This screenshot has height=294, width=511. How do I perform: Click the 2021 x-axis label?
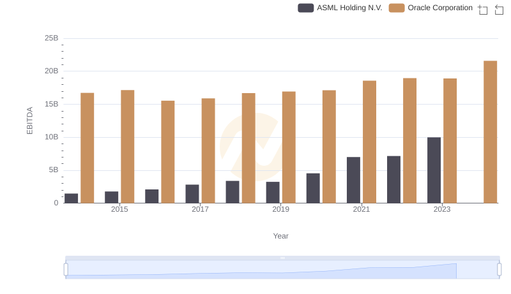pos(362,209)
